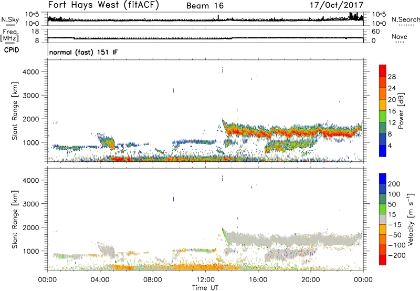Pick the red bottom segment of Velocity colorbar
Image resolution: width=420 pixels, height=291 pixels.
tap(383, 260)
